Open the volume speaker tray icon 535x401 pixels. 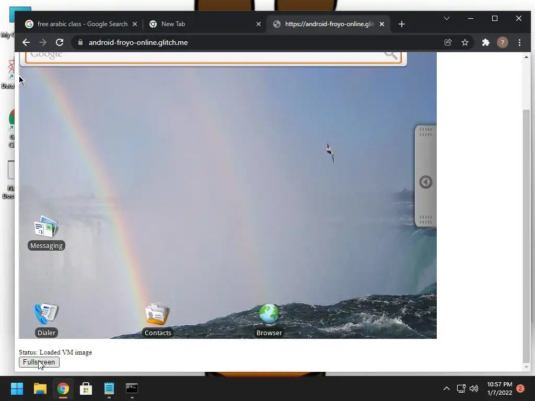pyautogui.click(x=473, y=388)
